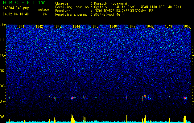
Task: Click time marker 1042
Action: click(39, 26)
